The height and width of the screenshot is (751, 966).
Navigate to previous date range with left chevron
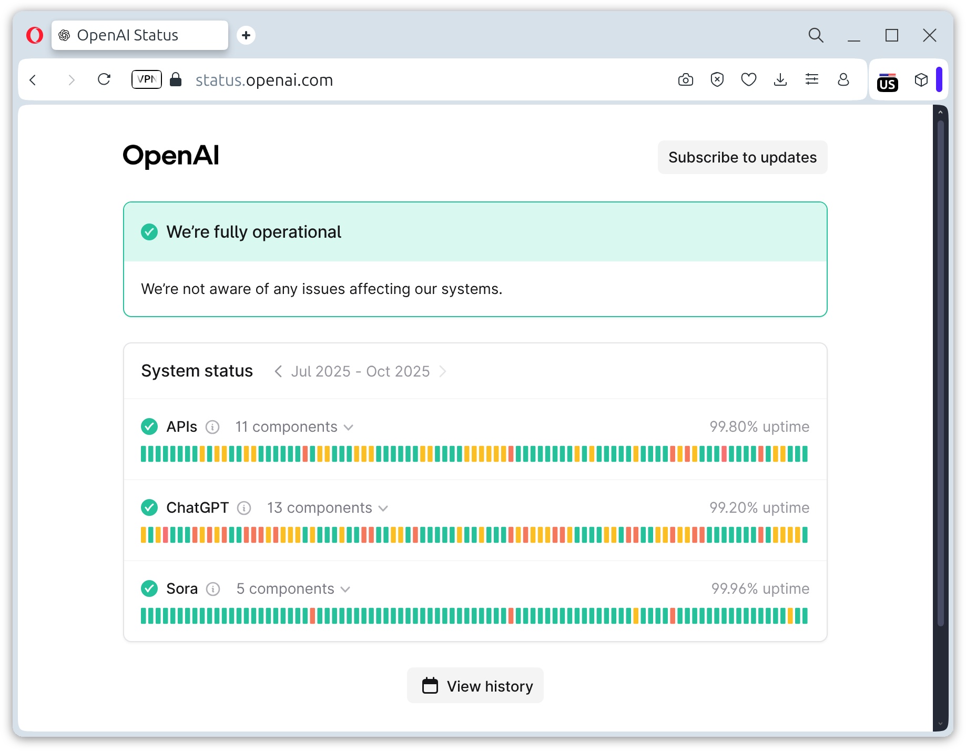point(278,371)
